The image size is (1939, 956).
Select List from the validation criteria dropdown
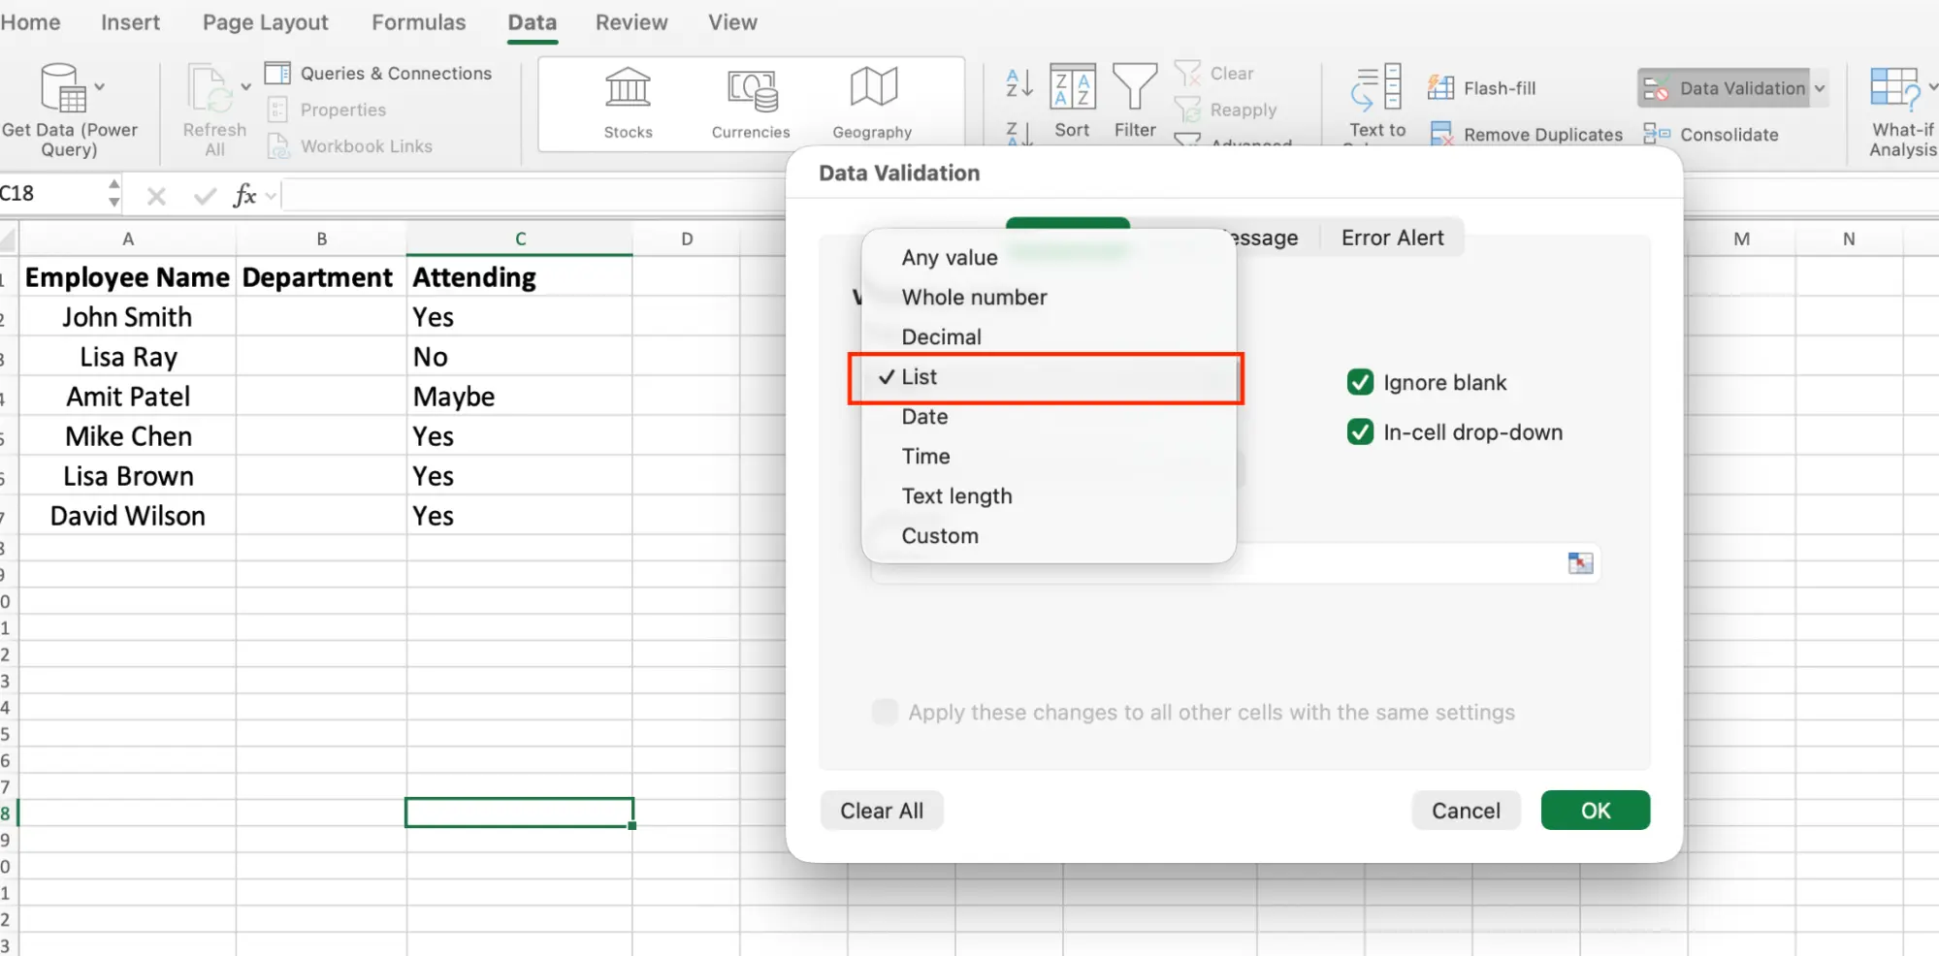coord(920,377)
